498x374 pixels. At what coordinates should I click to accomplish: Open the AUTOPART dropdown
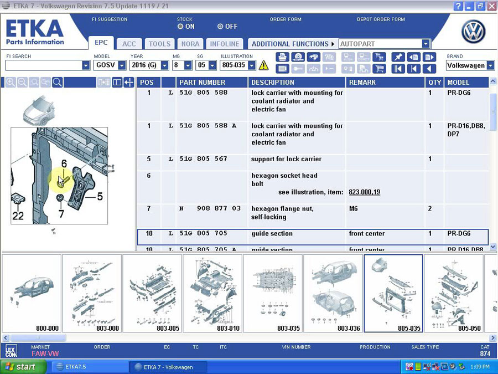click(x=426, y=44)
